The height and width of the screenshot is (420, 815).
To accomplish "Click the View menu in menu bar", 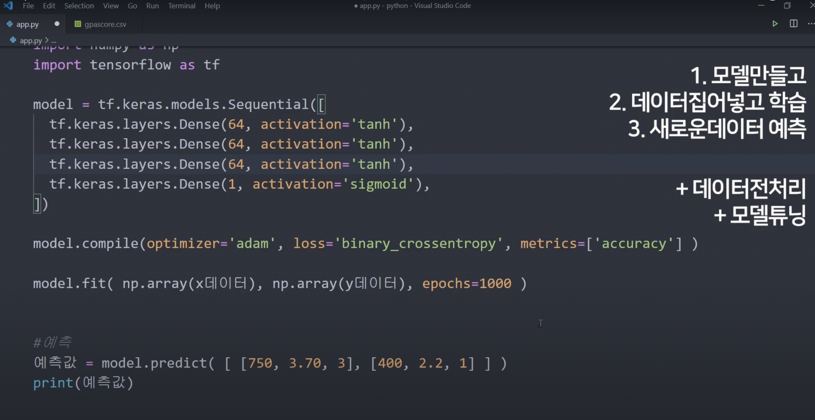I will [110, 5].
